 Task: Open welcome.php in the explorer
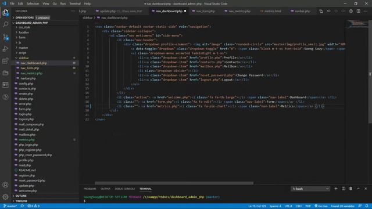click(x=27, y=191)
